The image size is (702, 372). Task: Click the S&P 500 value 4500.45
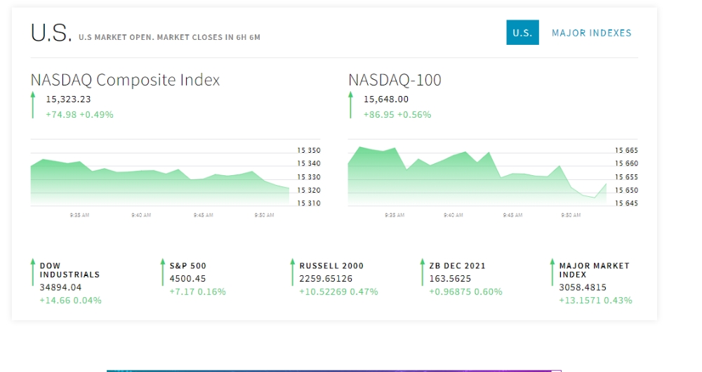[x=187, y=279]
